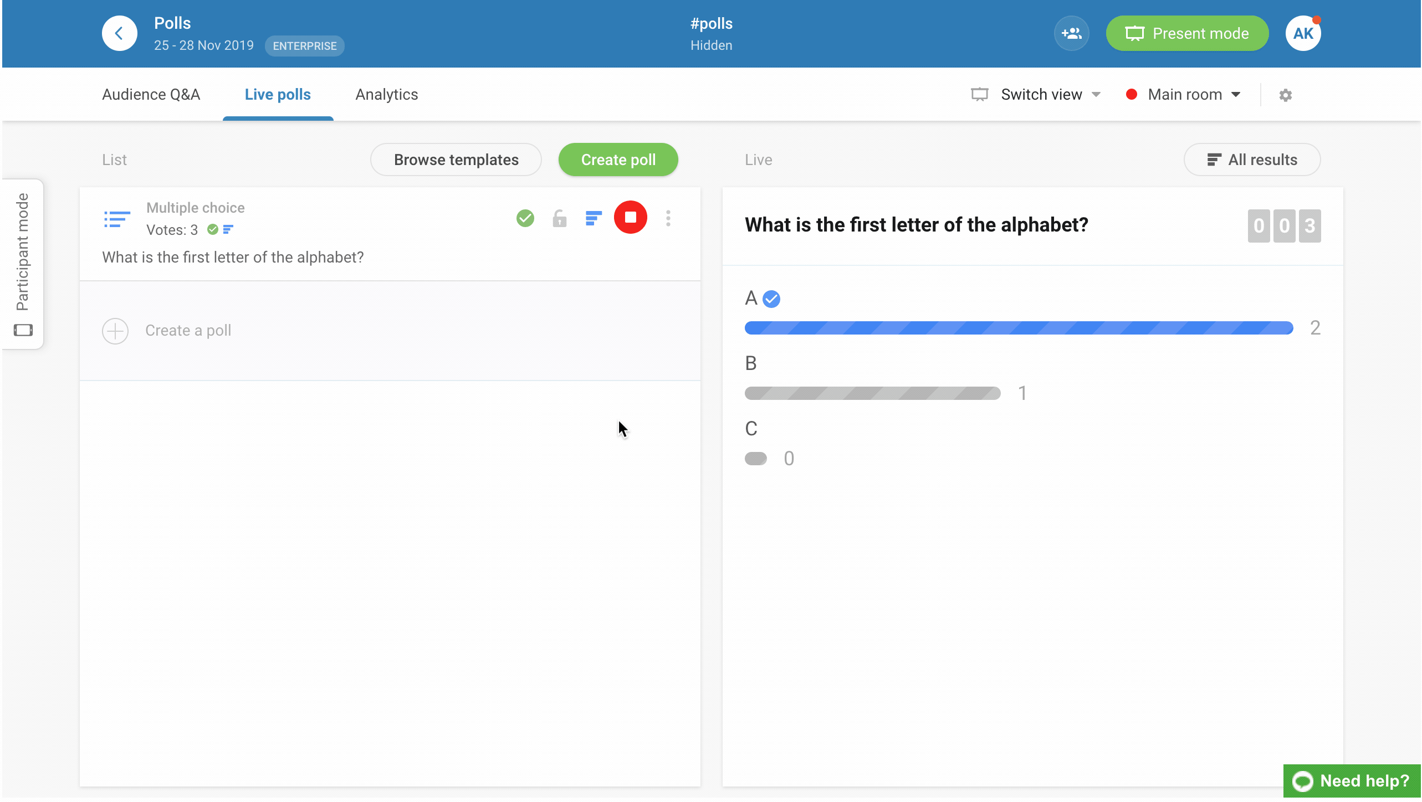Open the Participant mode side panel
Screen dimensions: 1422x802
click(x=23, y=264)
